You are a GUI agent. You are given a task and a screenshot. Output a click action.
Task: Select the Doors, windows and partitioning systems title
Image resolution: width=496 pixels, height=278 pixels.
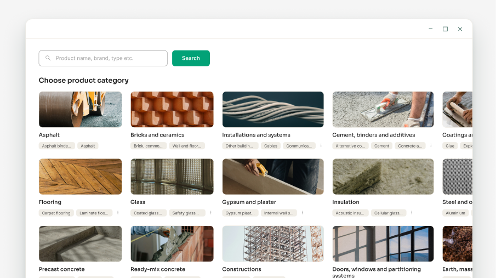pyautogui.click(x=377, y=273)
